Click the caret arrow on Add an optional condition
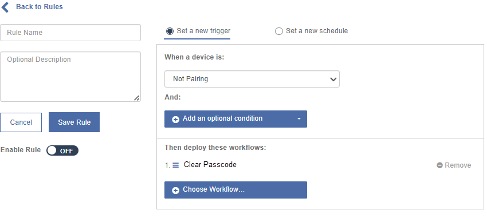The width and height of the screenshot is (487, 218). (299, 119)
